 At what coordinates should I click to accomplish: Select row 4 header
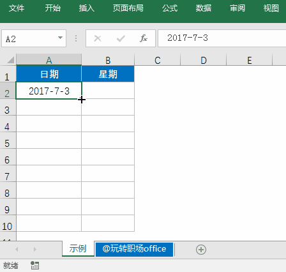(8, 124)
